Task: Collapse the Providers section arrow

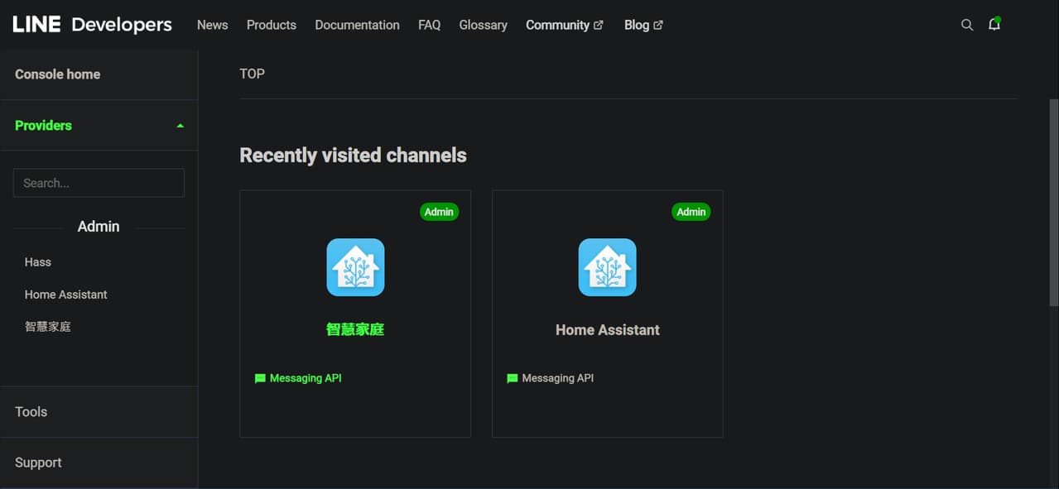Action: (180, 126)
